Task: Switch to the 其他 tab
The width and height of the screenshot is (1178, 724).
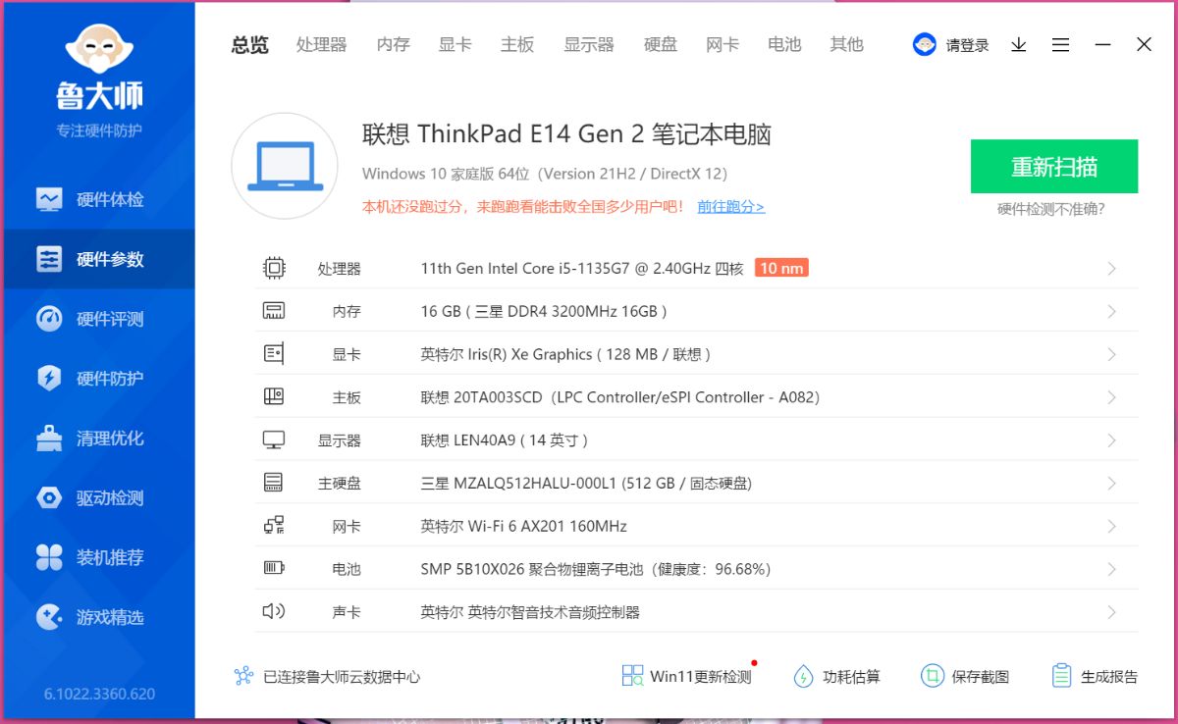Action: pyautogui.click(x=846, y=44)
